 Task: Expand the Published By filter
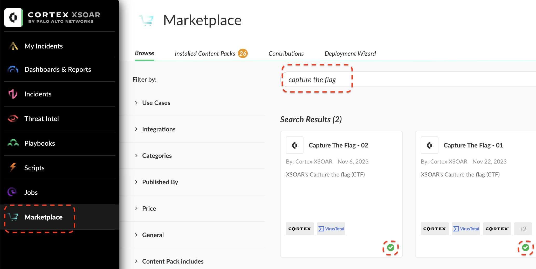[x=136, y=182]
